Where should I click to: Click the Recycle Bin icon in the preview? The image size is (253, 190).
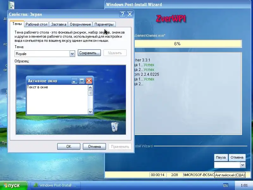tap(115, 127)
